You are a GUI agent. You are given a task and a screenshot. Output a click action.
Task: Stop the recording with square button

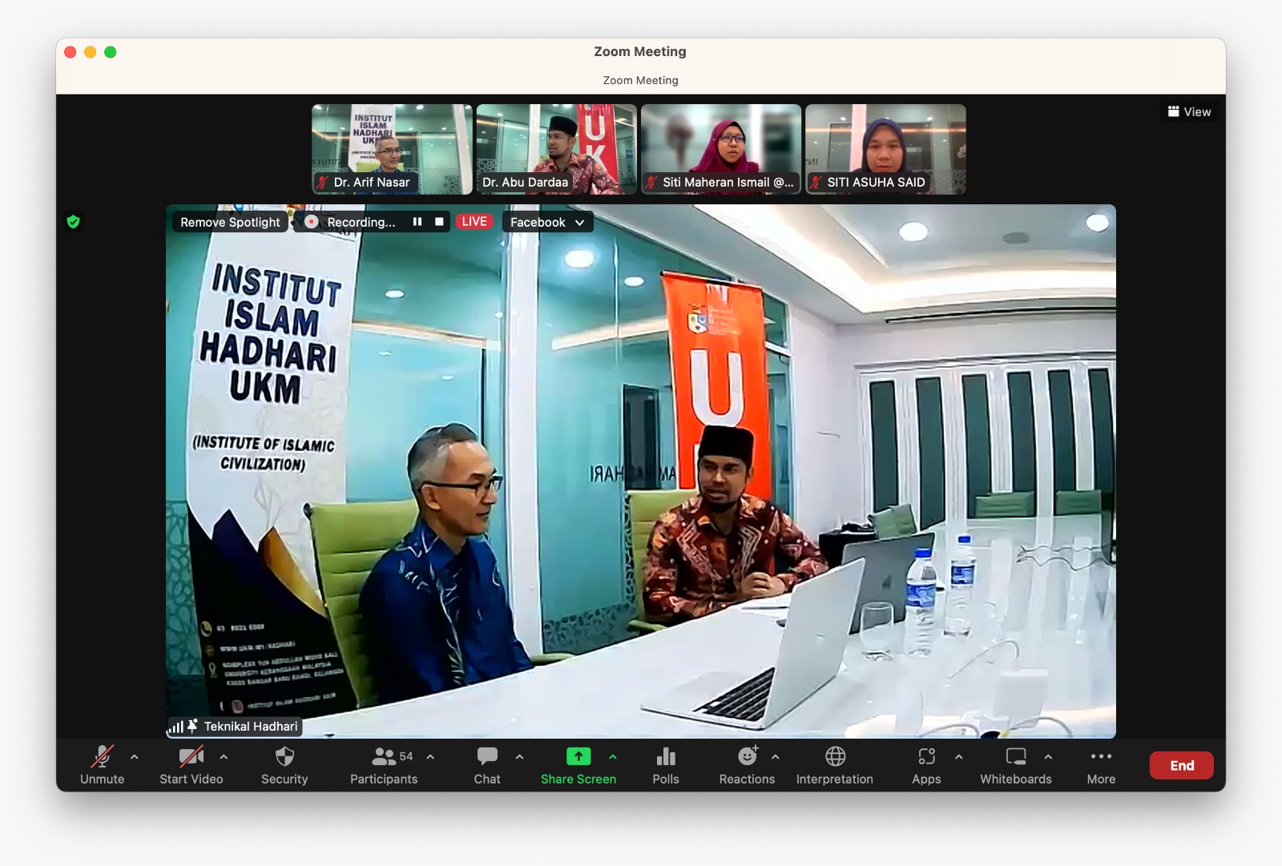pyautogui.click(x=439, y=222)
